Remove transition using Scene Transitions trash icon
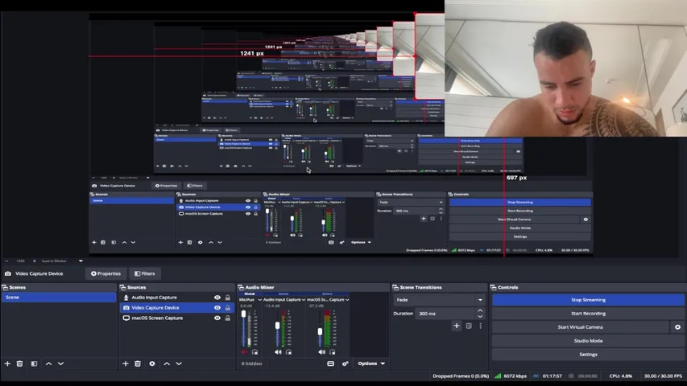This screenshot has width=687, height=386. [469, 326]
